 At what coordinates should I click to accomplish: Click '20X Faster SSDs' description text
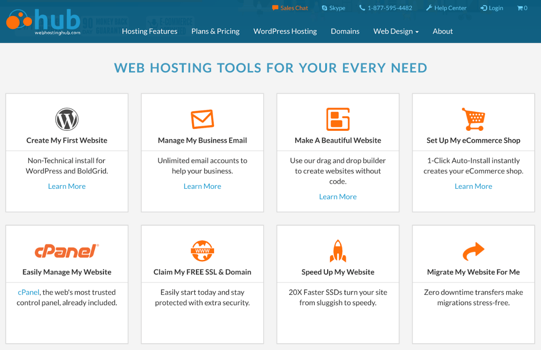click(x=338, y=298)
